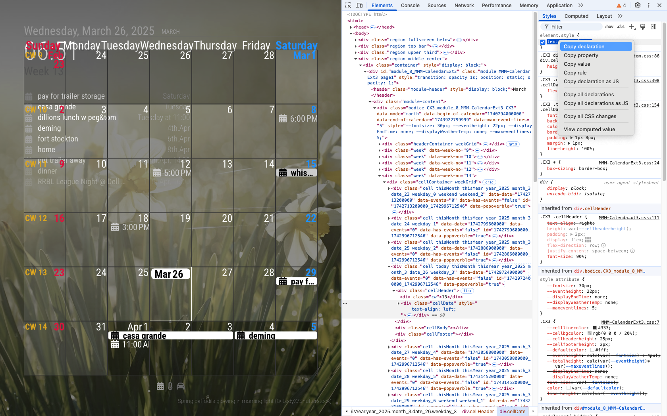Viewport: 667px width, 416px height.
Task: Select Copy all declarations from context menu
Action: point(589,94)
